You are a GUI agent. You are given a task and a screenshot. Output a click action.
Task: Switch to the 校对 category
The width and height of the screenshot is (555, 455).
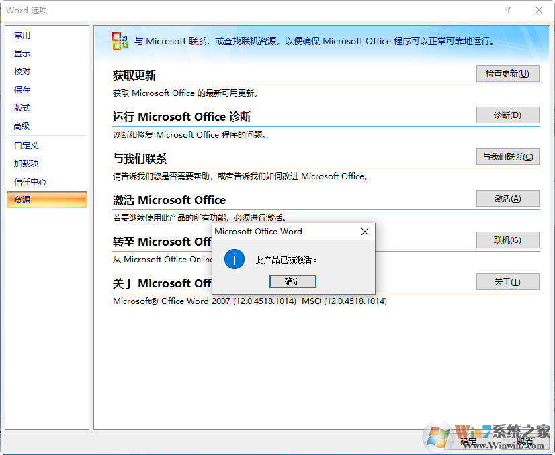(x=22, y=71)
